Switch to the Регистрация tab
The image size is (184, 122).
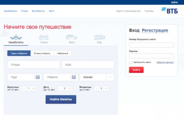[155, 30]
